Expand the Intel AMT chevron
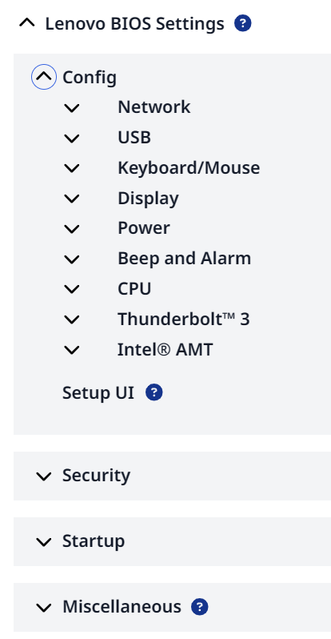 click(x=72, y=350)
